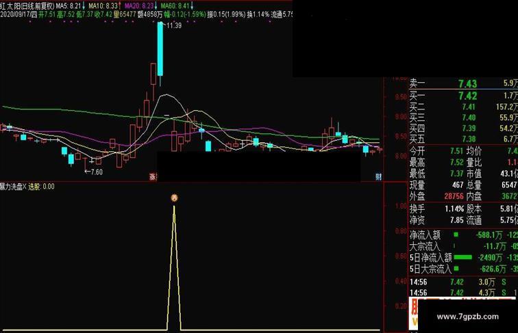Viewport: 518px width, 333px height.
Task: Click the volume 量65477 in header
Action: [x=125, y=14]
